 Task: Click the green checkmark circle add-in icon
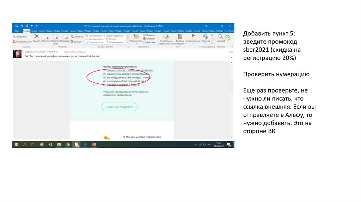tap(228, 38)
